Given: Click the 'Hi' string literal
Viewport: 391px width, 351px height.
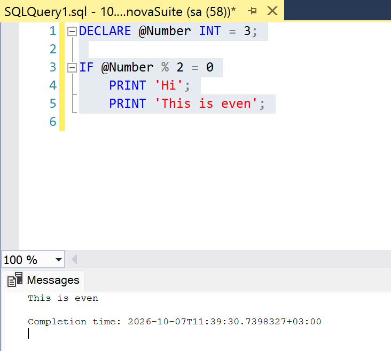Looking at the screenshot, I should point(169,85).
